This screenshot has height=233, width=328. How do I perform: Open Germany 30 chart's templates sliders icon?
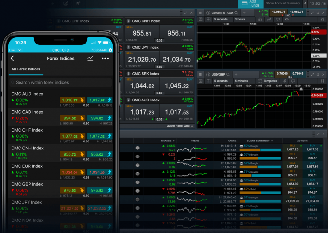260,19
